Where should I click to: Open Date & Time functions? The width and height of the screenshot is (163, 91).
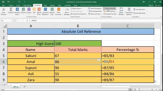[x=39, y=11]
